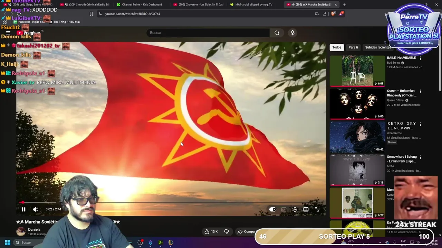Open Kendrick album video thumbnail 6:27
Viewport: 442px width, 248px height.
point(357,203)
